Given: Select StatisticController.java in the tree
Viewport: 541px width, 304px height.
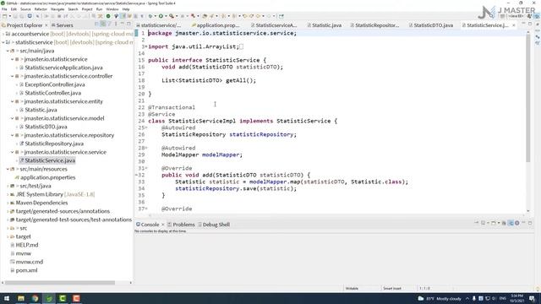Looking at the screenshot, I should [52, 93].
